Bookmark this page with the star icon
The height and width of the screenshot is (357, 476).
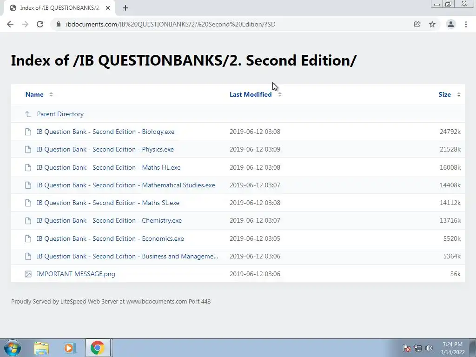click(432, 24)
